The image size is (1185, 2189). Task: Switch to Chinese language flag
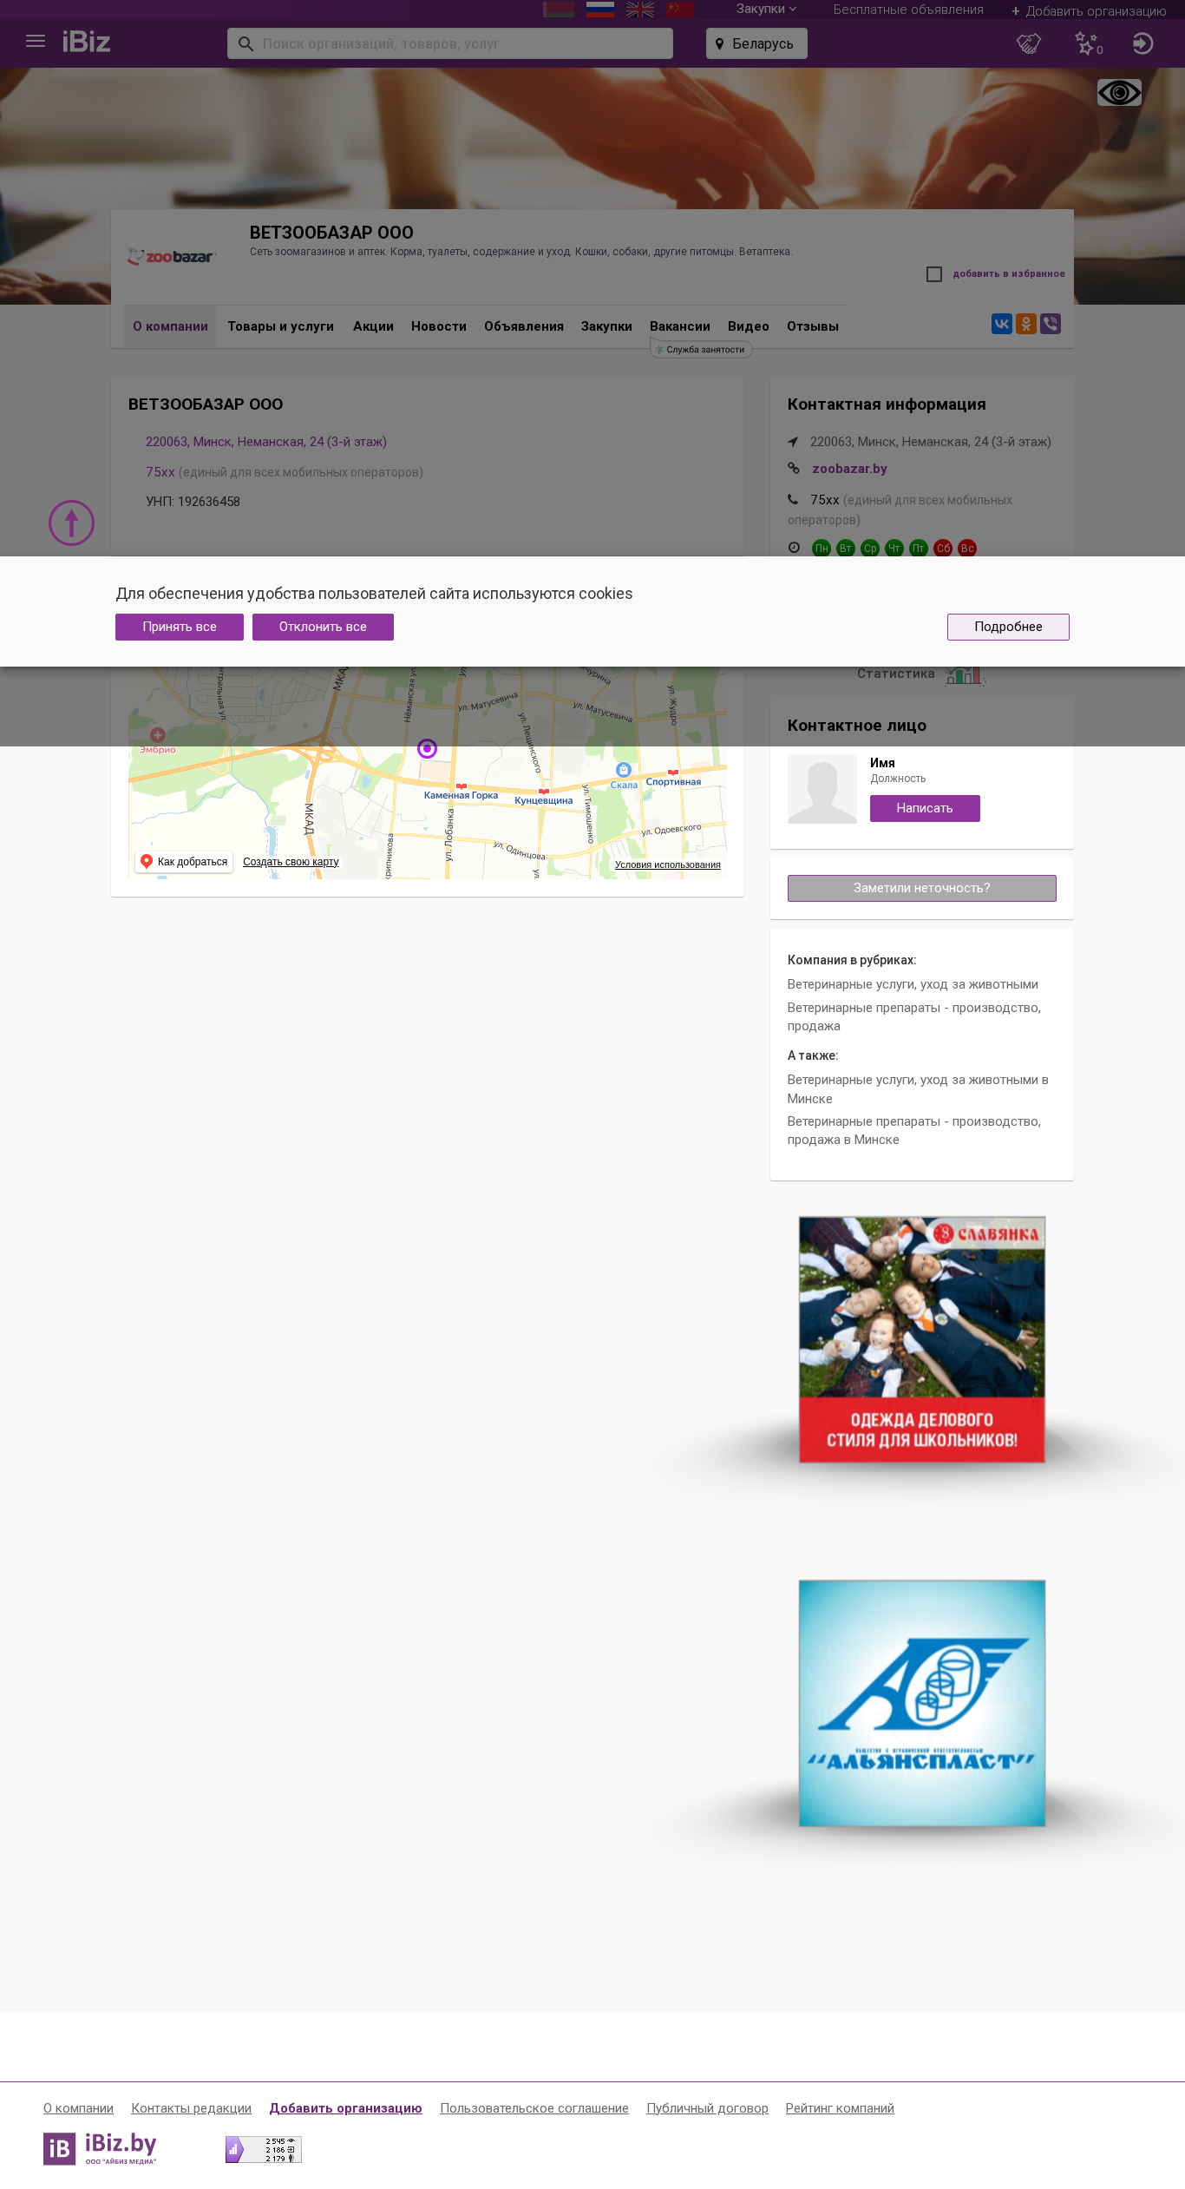coord(679,9)
